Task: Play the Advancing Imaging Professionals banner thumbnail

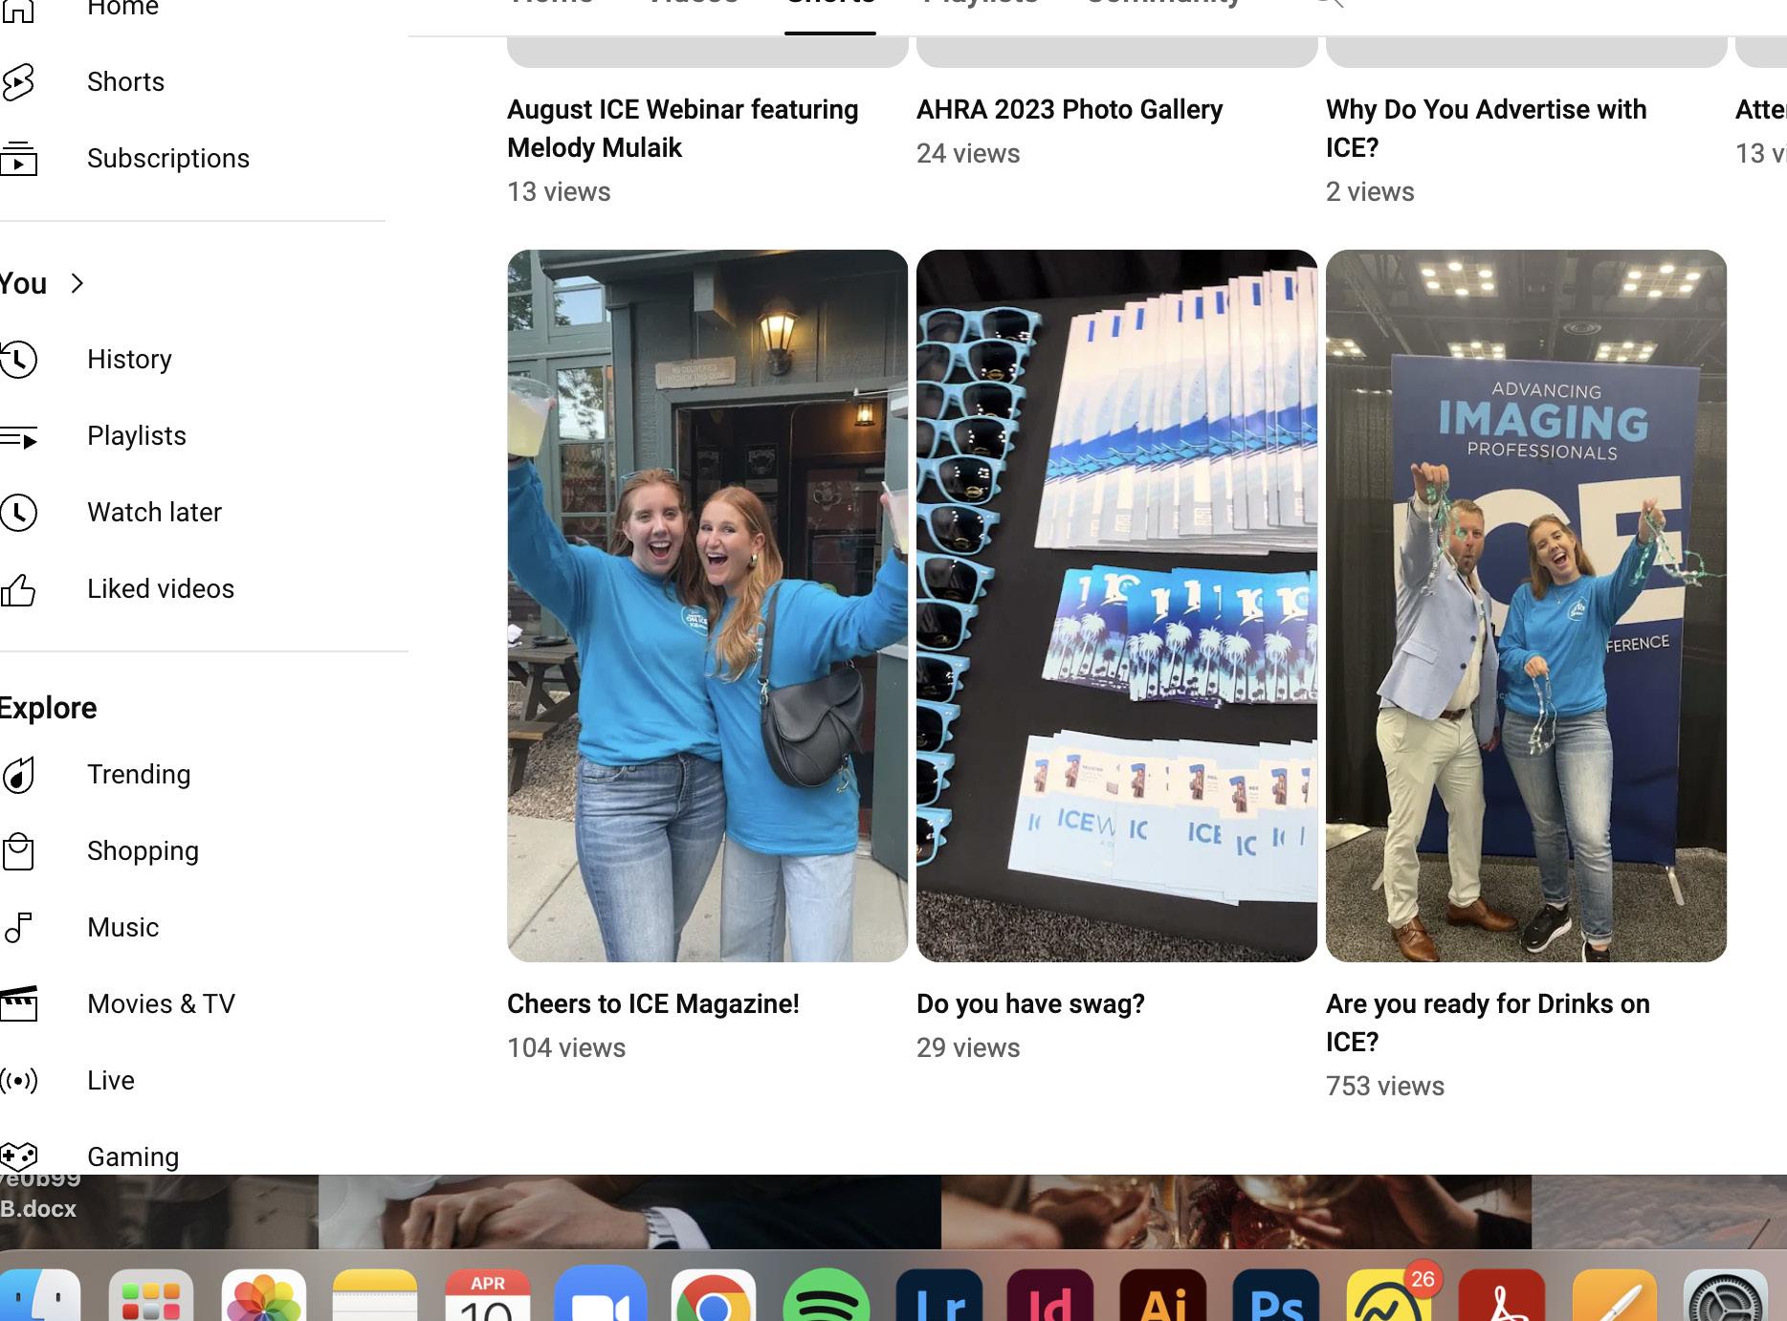Action: pos(1526,605)
